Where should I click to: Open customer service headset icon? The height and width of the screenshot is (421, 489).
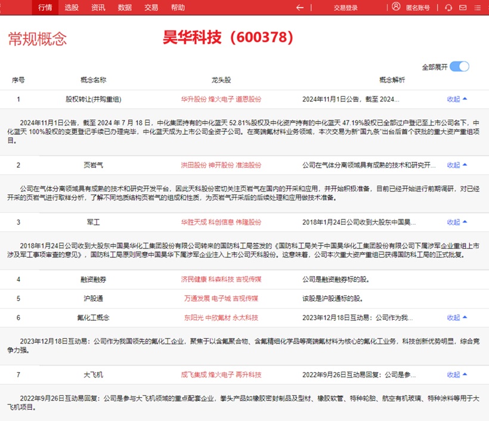448,8
